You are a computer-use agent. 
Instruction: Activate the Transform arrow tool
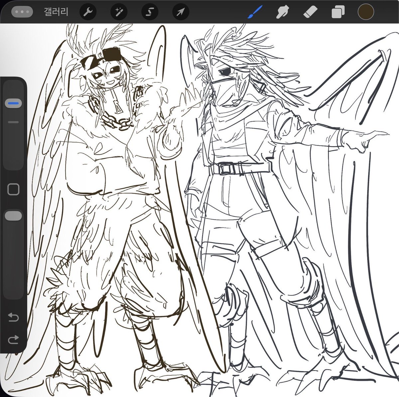click(x=181, y=12)
